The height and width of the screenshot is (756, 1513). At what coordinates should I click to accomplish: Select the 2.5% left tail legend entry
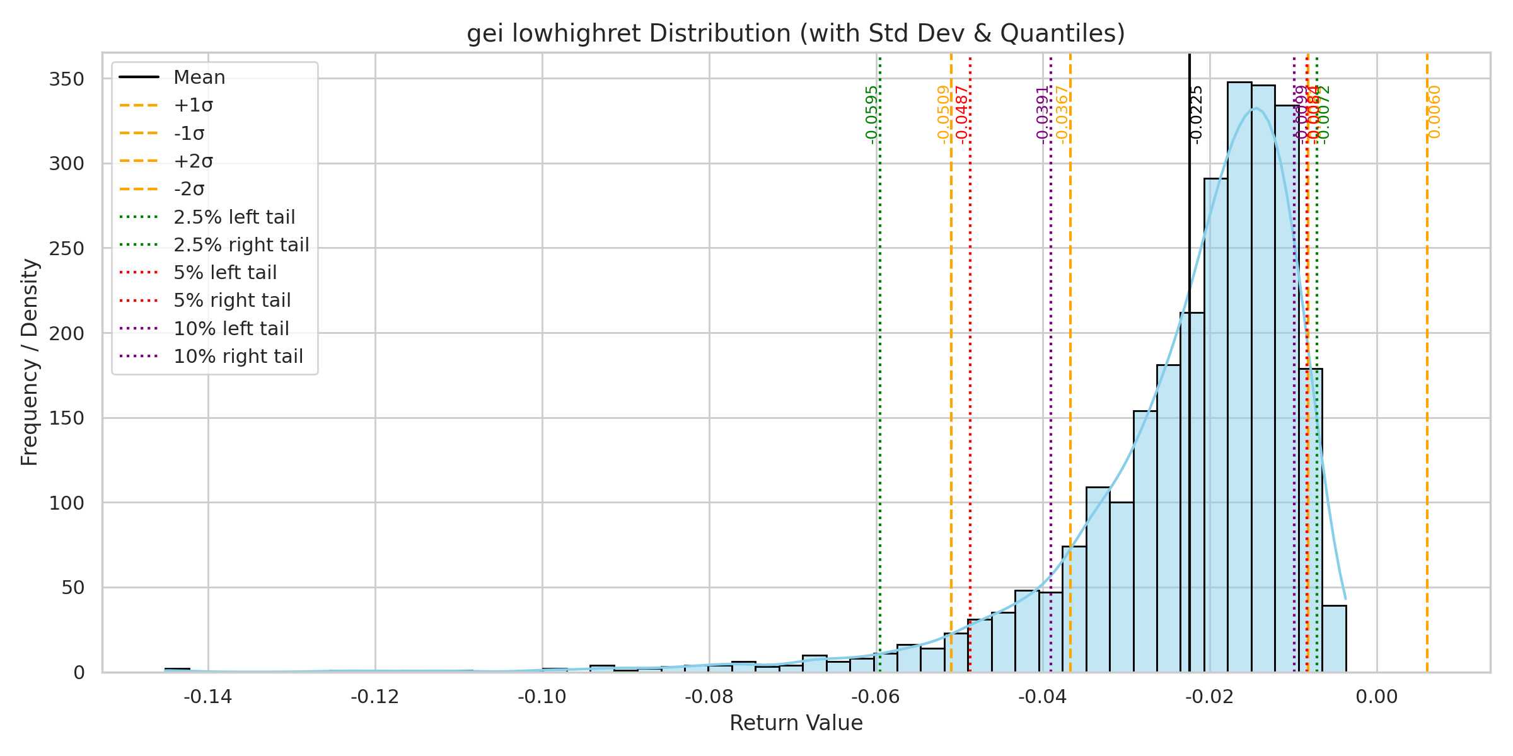[x=234, y=217]
